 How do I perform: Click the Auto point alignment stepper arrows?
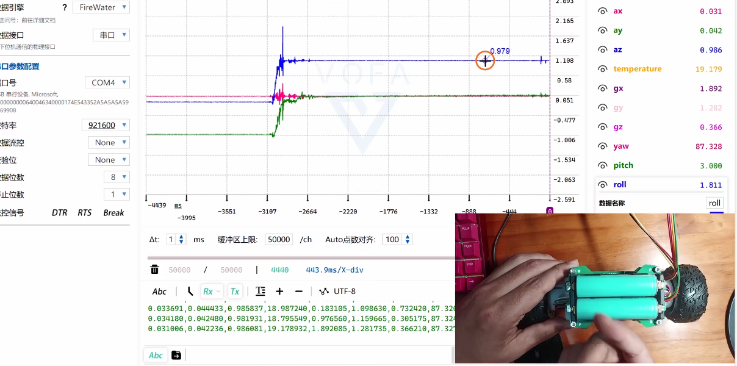click(408, 240)
